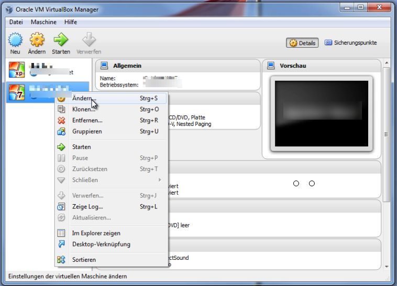Viewport: 397px width, 286px height.
Task: Click the red Entfernen icon in context menu
Action: coord(61,120)
